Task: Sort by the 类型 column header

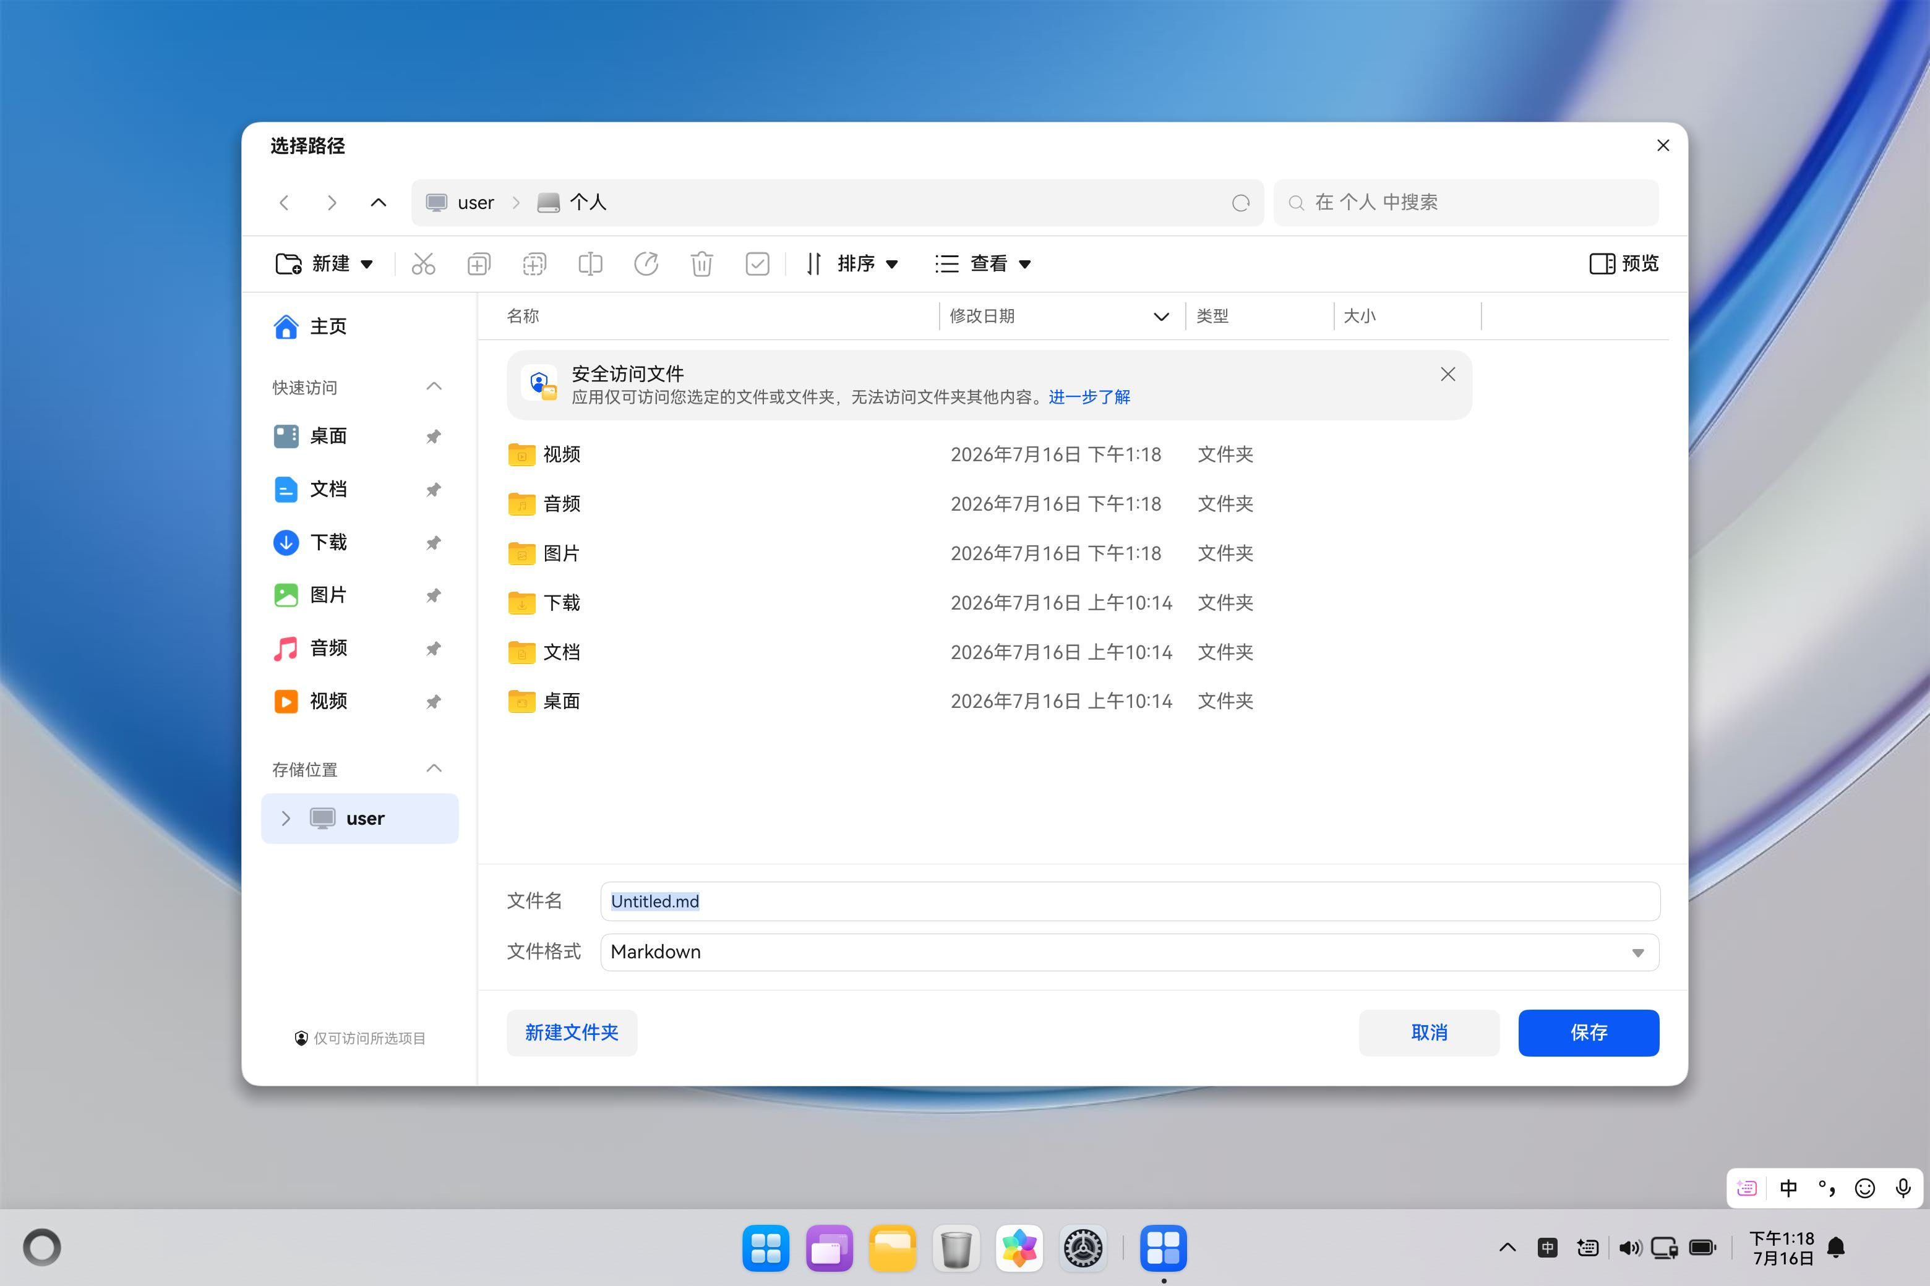Action: tap(1212, 317)
